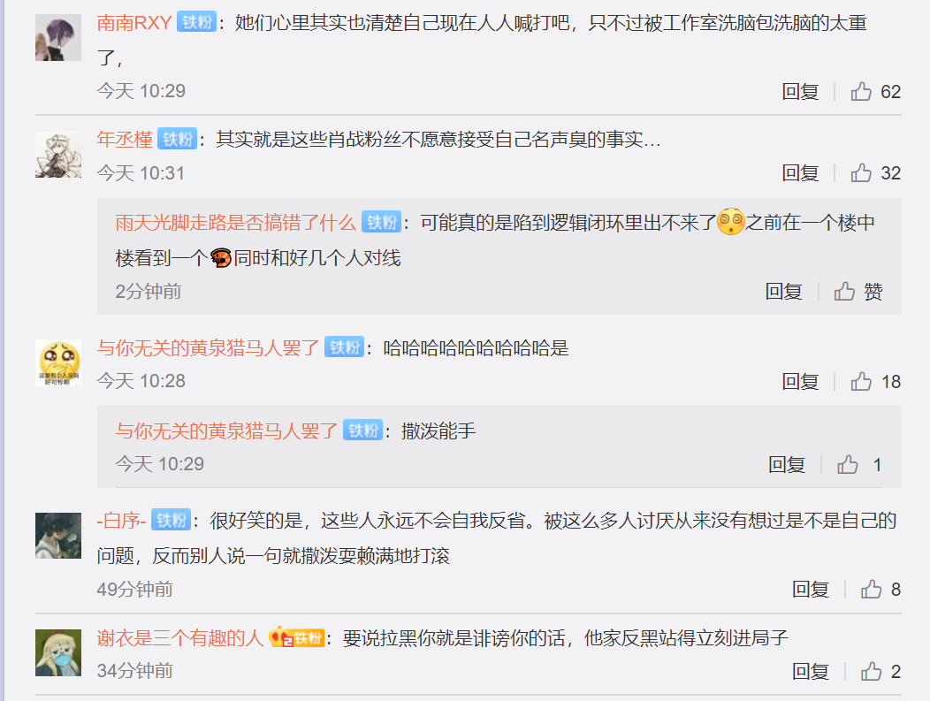This screenshot has height=701, width=930.
Task: Click 谢衣是三个有趣的人's masked avatar
Action: (58, 652)
